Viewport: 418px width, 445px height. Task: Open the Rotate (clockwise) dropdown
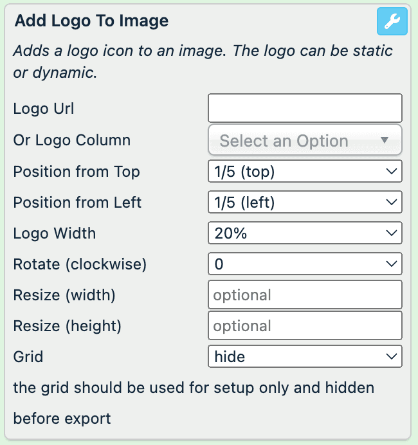305,264
